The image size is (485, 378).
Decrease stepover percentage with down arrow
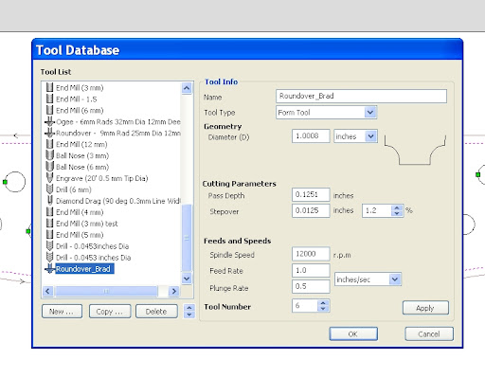pyautogui.click(x=397, y=213)
